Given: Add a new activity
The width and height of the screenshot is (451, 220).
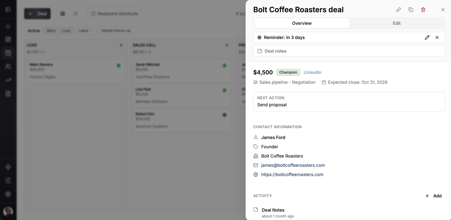Looking at the screenshot, I should pos(433,196).
